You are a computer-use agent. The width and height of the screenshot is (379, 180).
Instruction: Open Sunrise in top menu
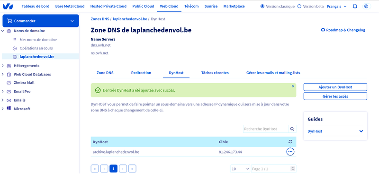coord(211,6)
